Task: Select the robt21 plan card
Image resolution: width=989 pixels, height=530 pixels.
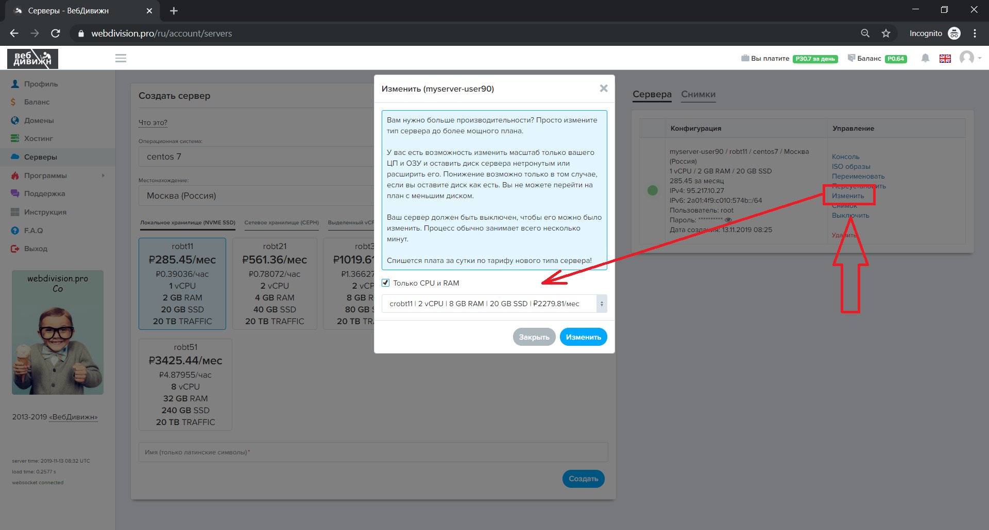Action: pyautogui.click(x=275, y=284)
